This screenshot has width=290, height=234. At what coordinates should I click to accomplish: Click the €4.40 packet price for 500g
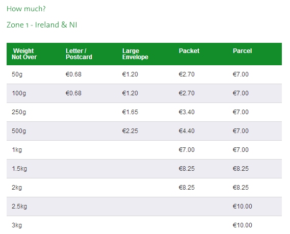click(187, 131)
